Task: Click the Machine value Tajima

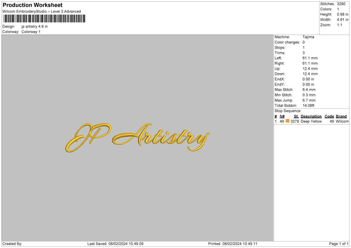Action: (308, 37)
